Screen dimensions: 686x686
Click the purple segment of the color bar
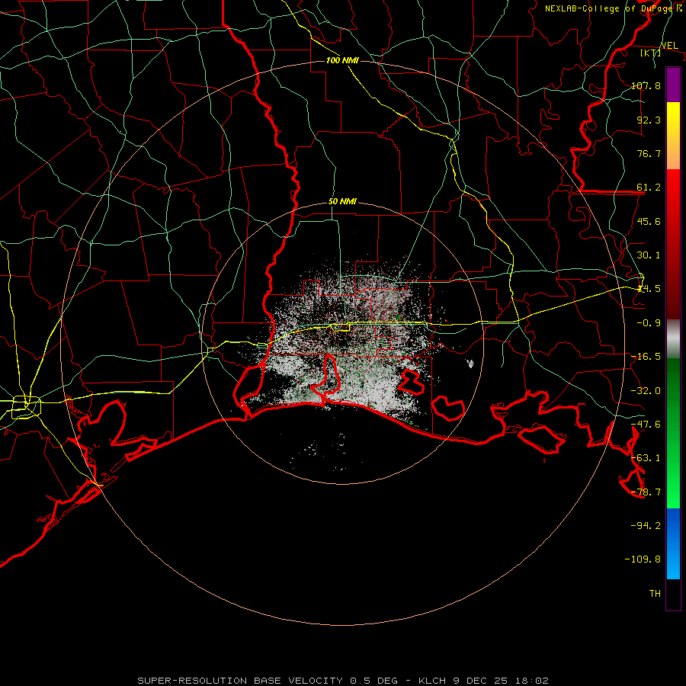tap(673, 85)
